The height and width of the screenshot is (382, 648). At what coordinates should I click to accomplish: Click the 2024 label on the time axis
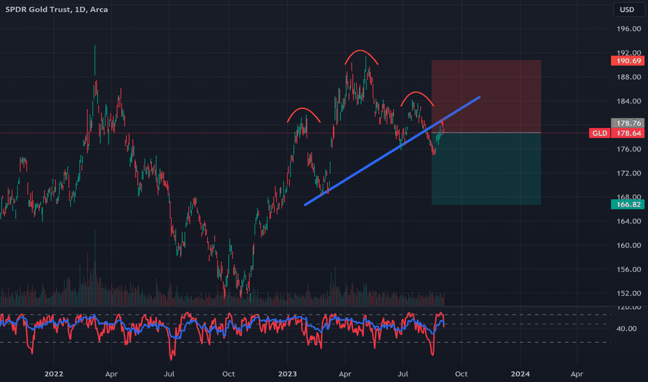click(x=520, y=374)
